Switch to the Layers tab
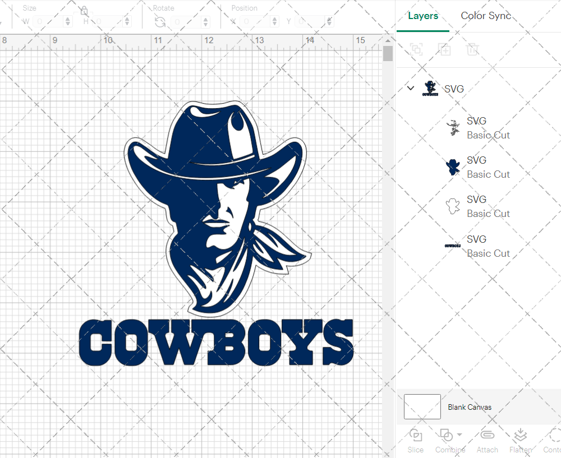Screen dimensions: 561x458 coord(423,16)
